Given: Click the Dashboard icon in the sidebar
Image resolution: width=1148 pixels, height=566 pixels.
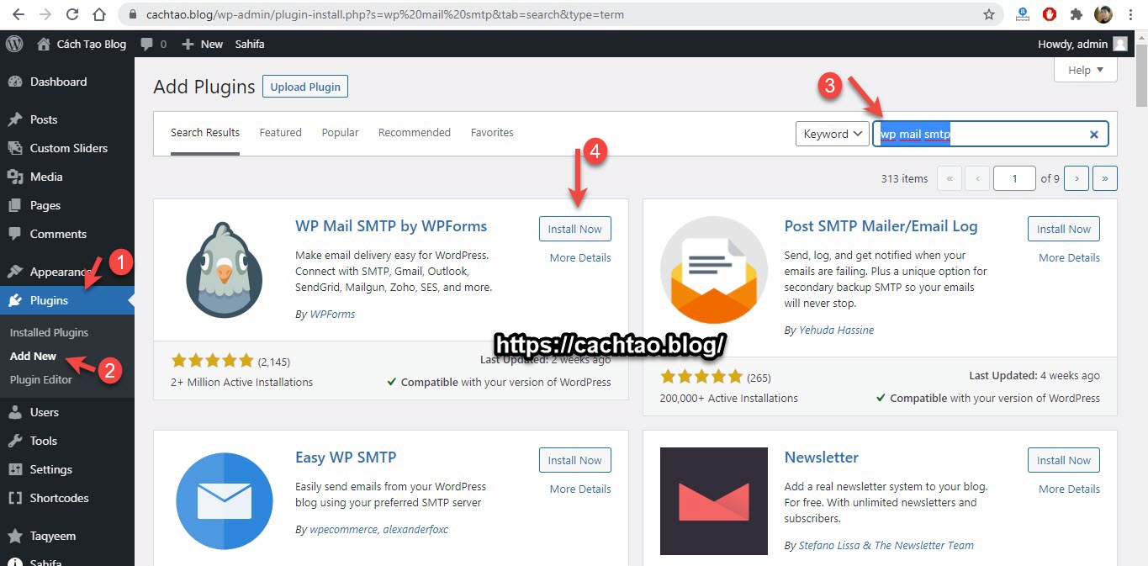Looking at the screenshot, I should click(14, 82).
